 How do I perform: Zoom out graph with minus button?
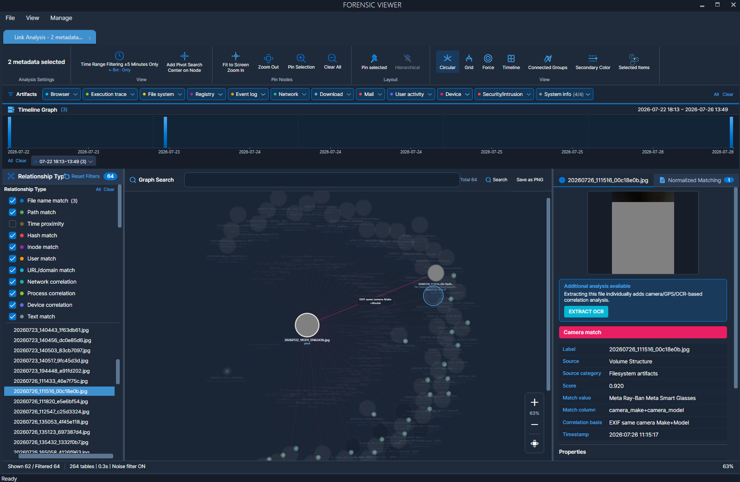534,425
